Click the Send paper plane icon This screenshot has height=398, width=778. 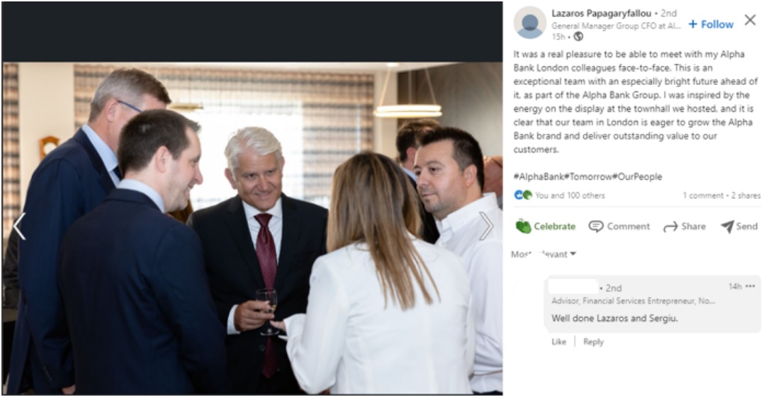727,227
